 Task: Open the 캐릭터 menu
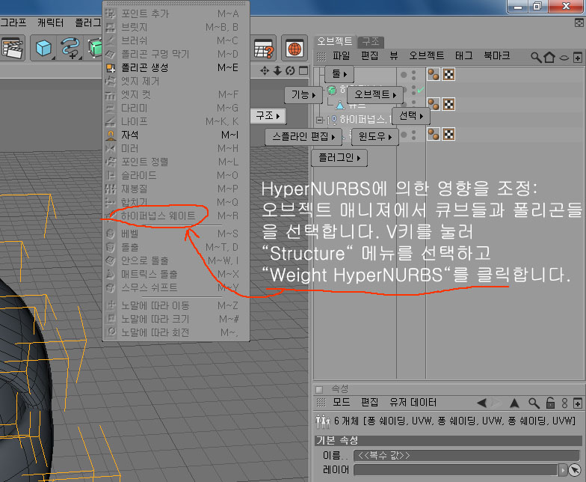[x=50, y=22]
